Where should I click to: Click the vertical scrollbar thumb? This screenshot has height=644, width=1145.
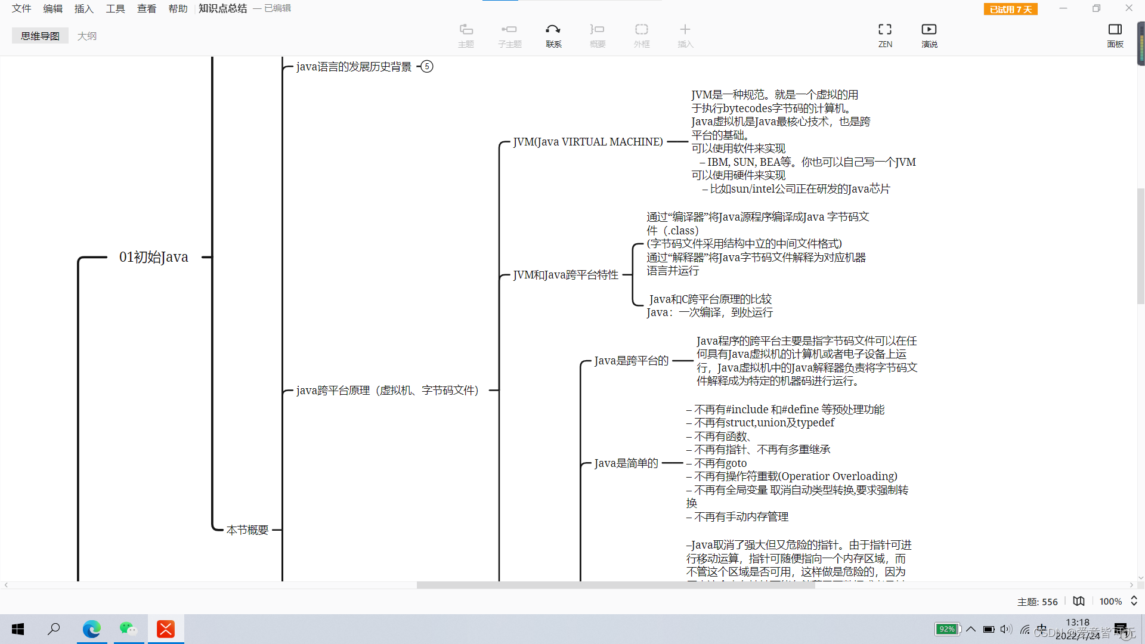(x=1141, y=246)
